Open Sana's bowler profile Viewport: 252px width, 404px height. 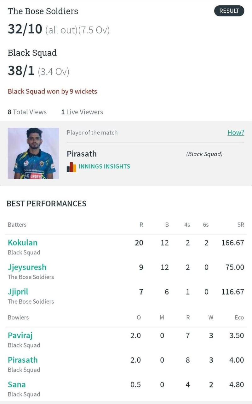[17, 385]
